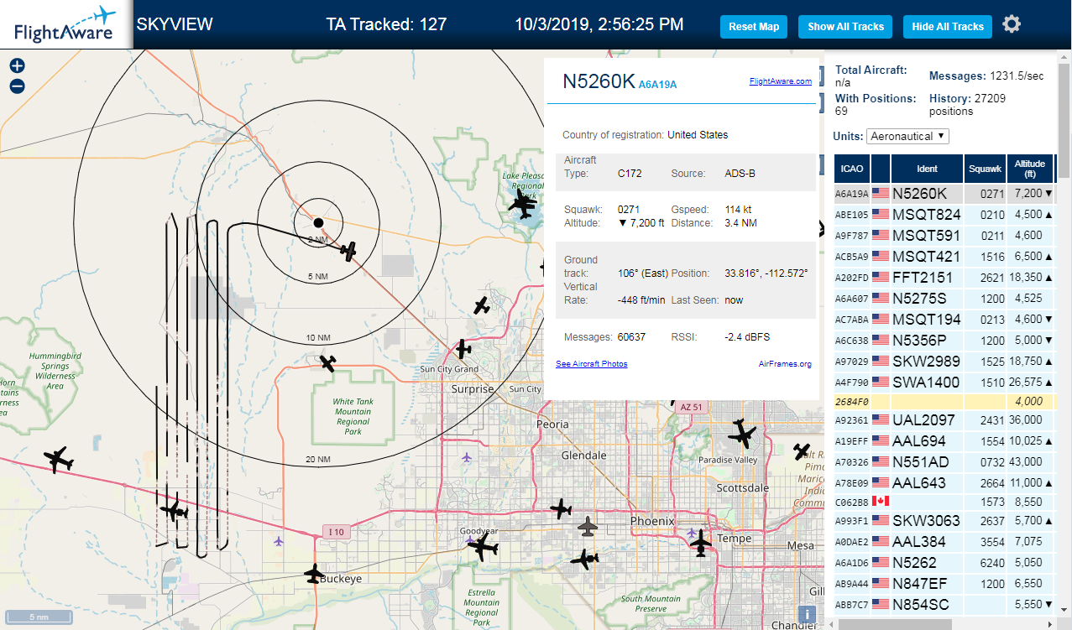Click Hide All Tracks

point(948,26)
